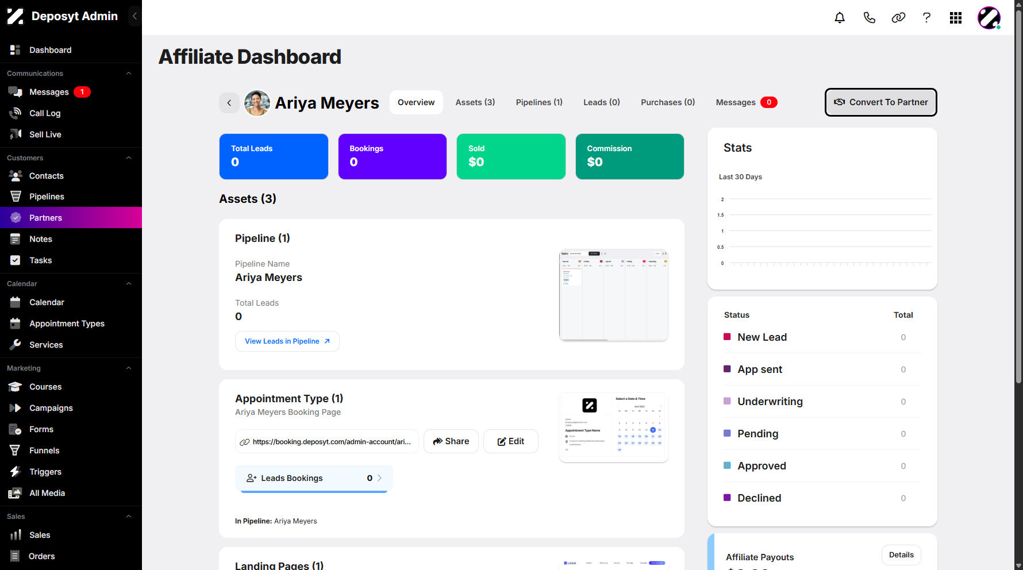1023x570 pixels.
Task: Switch to the Assets (3) tab
Action: (x=475, y=102)
